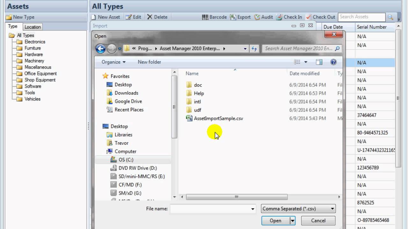Screen dimensions: 408x229
Task: Select the Help folder
Action: point(199,93)
